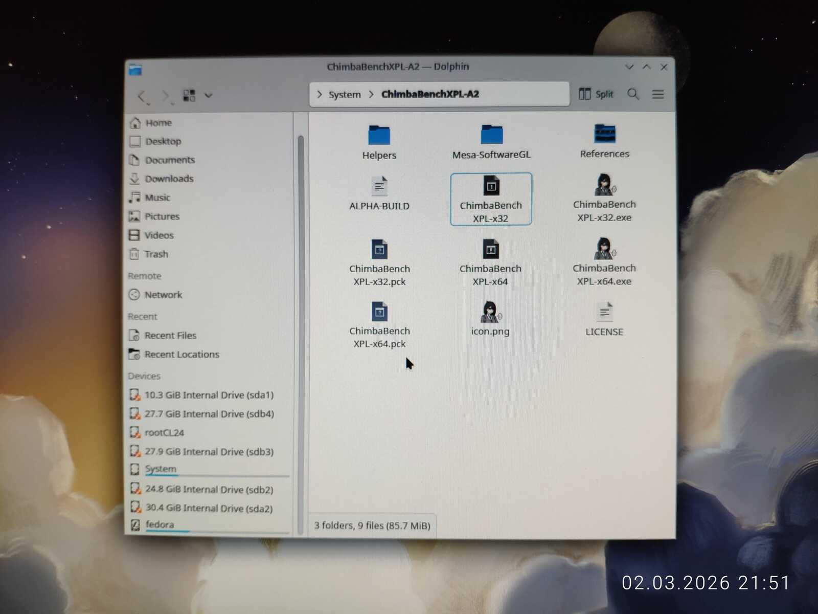Click the Places panel vertical scrollbar
The height and width of the screenshot is (614, 818).
coord(301,335)
